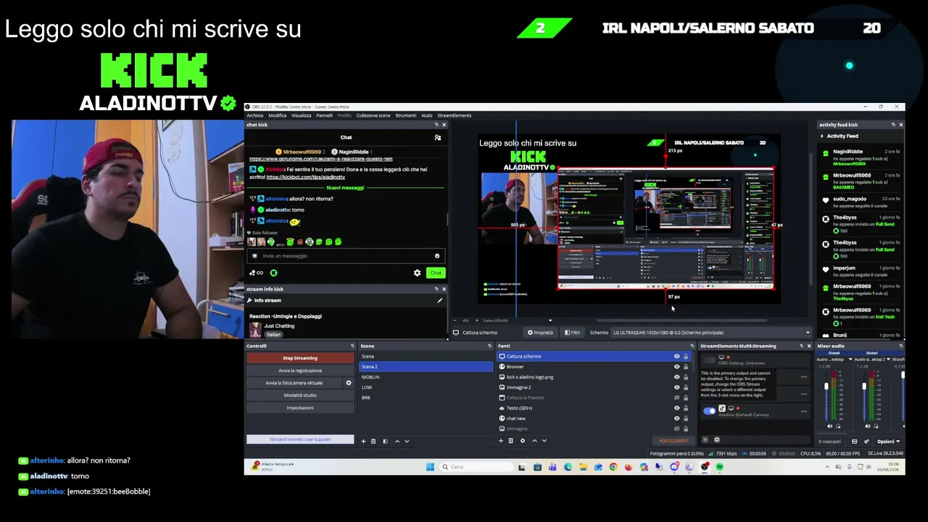
Task: Add a new source with plus icon
Action: tap(501, 441)
